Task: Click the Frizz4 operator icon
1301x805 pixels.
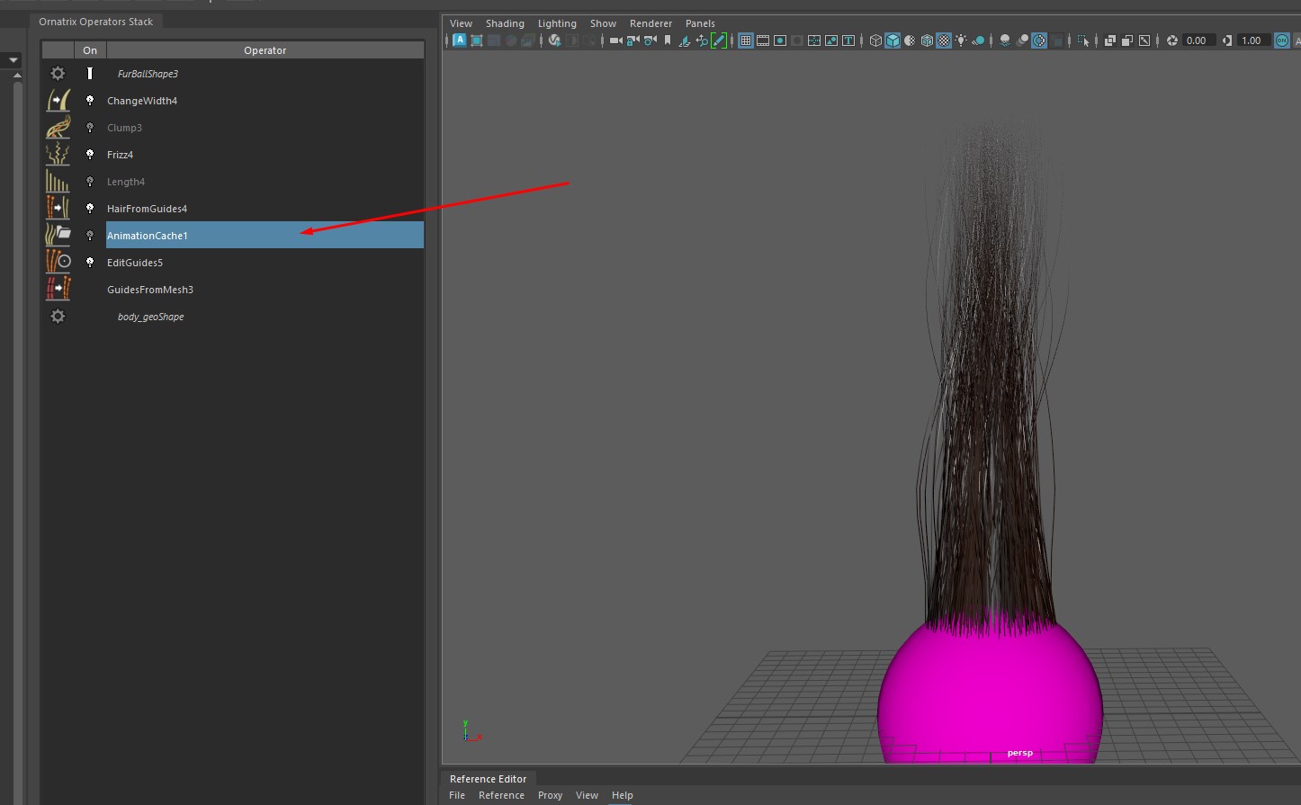Action: [58, 155]
